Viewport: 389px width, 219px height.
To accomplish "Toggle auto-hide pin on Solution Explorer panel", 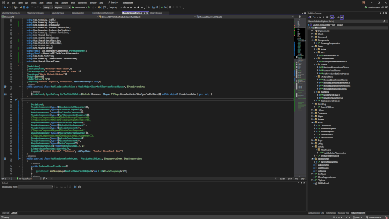I will point(384,13).
